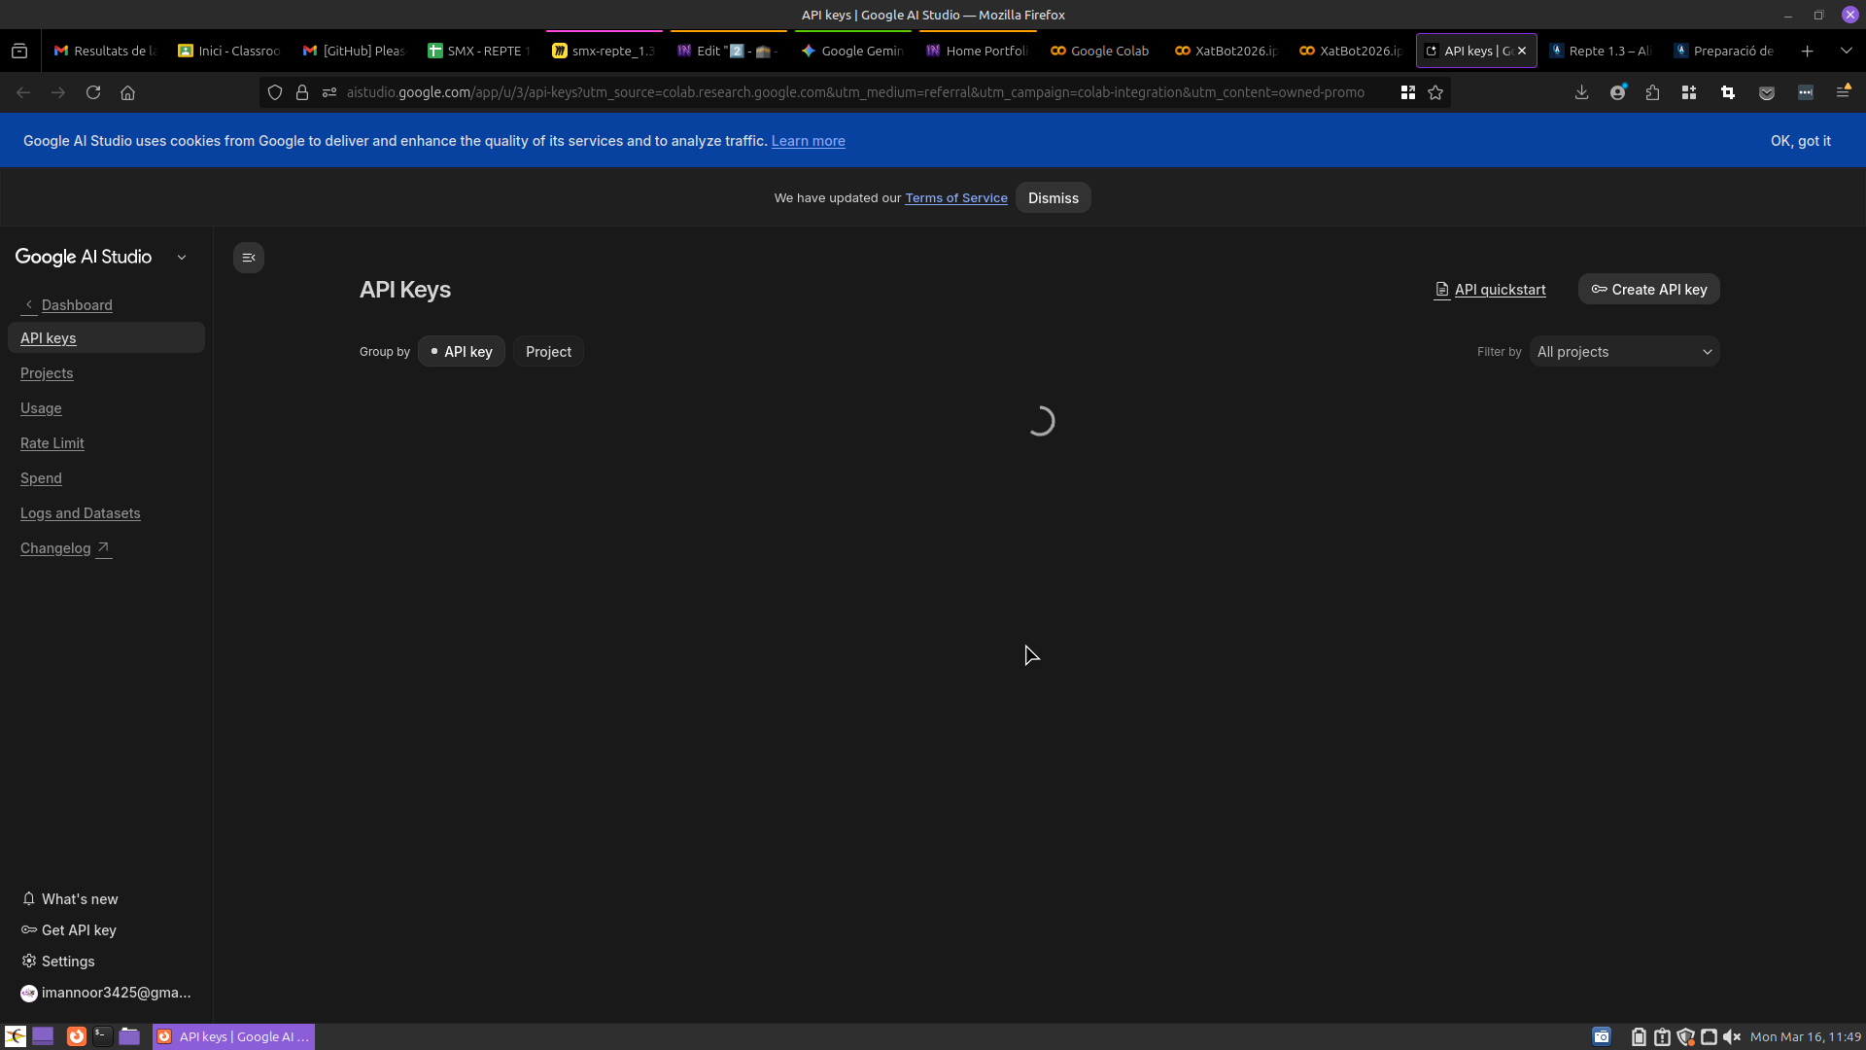This screenshot has width=1866, height=1050.
Task: Group by Project option
Action: click(x=548, y=352)
